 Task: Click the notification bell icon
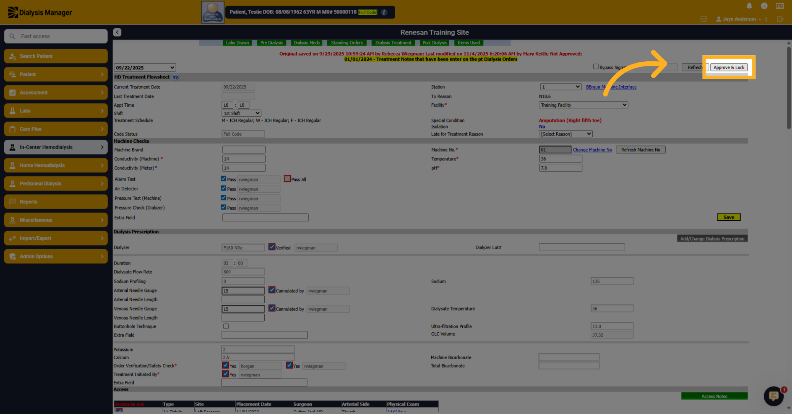(749, 6)
